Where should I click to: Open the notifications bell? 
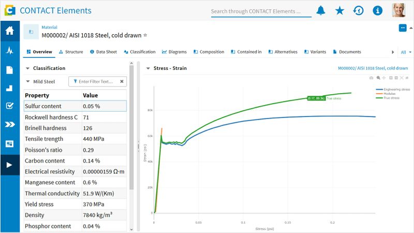click(x=321, y=10)
